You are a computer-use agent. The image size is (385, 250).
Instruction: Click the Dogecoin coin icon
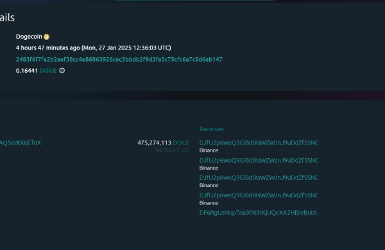[46, 37]
